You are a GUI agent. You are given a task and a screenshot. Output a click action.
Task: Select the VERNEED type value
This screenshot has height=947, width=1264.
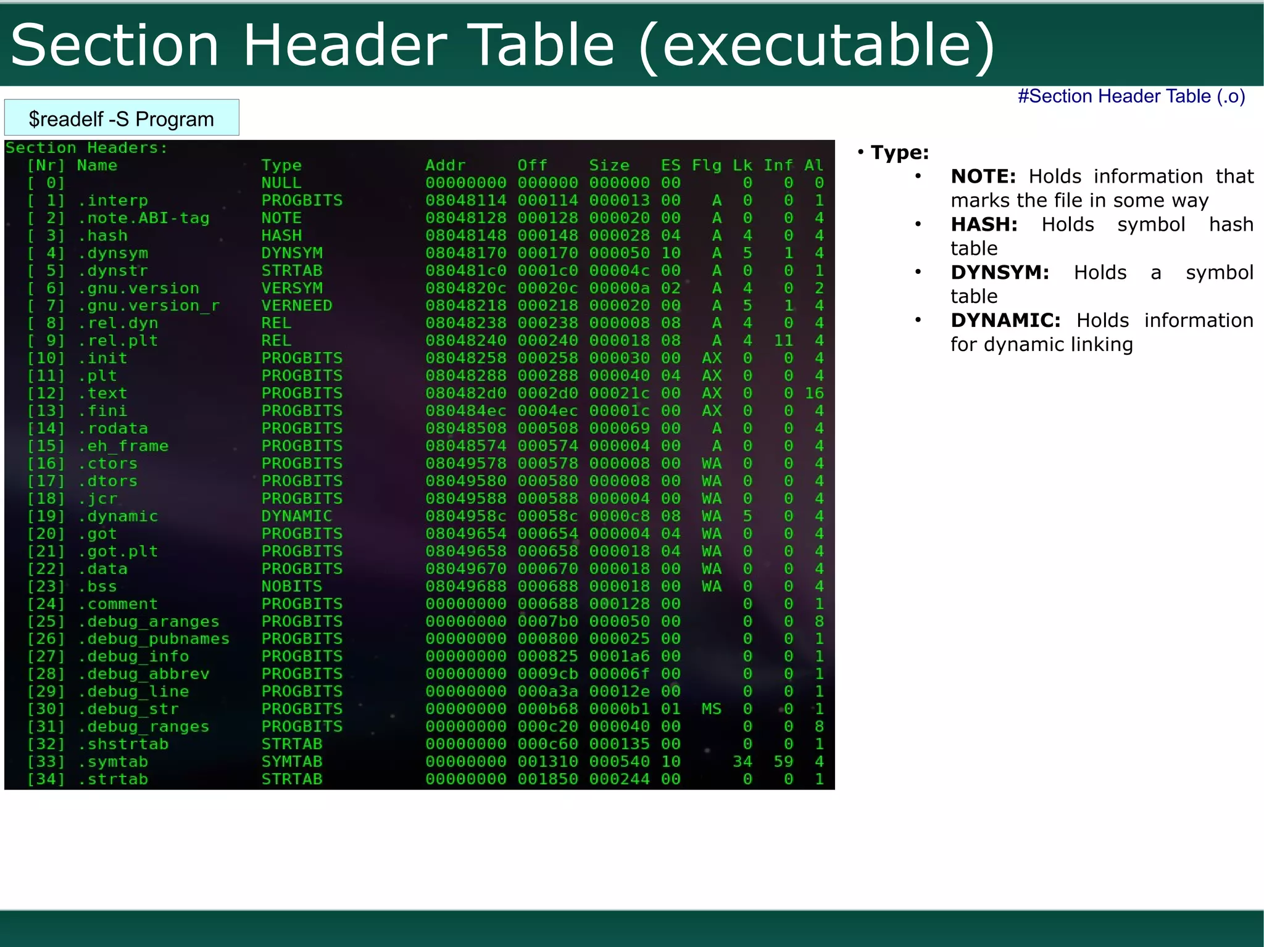[x=297, y=305]
